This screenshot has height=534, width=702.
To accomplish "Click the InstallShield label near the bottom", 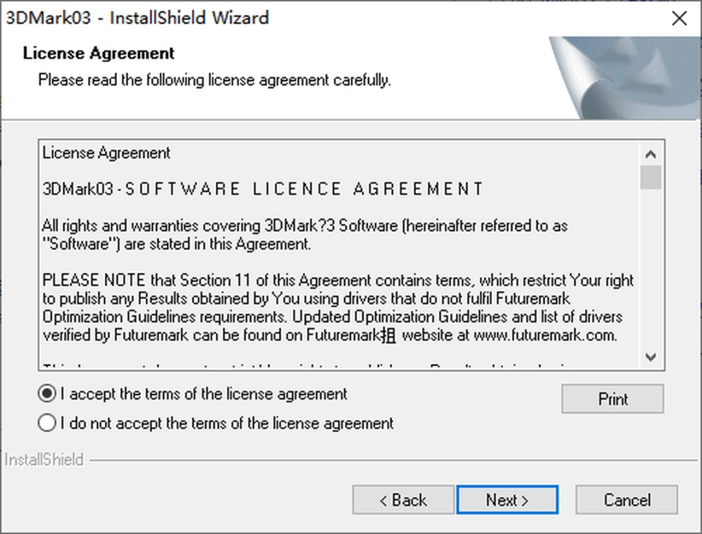I will click(x=44, y=460).
